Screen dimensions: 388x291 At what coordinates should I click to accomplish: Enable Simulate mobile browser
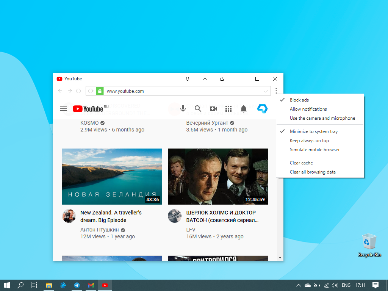click(320, 150)
